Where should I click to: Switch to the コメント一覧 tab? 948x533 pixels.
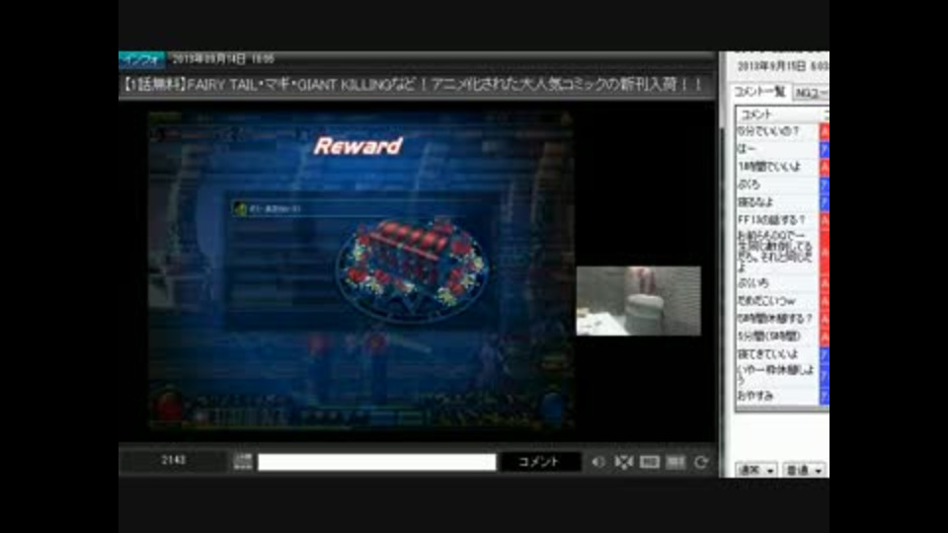(759, 92)
